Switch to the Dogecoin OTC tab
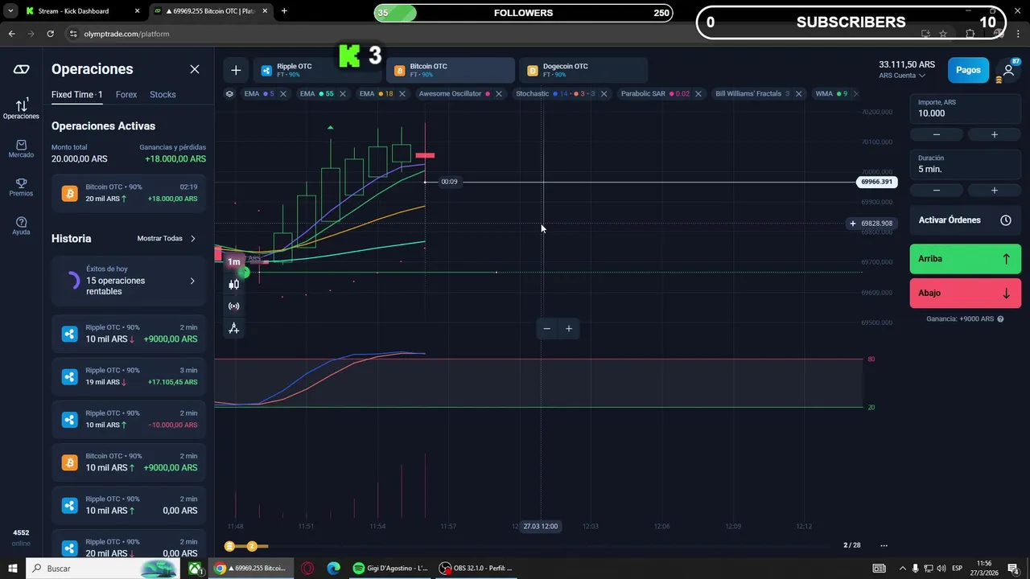 (x=583, y=71)
